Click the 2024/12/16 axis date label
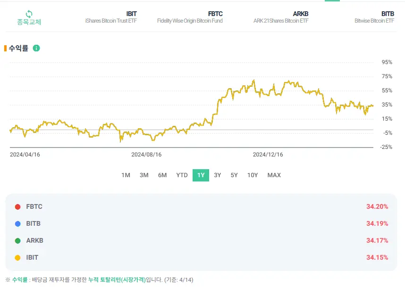405x287 pixels. [x=268, y=155]
